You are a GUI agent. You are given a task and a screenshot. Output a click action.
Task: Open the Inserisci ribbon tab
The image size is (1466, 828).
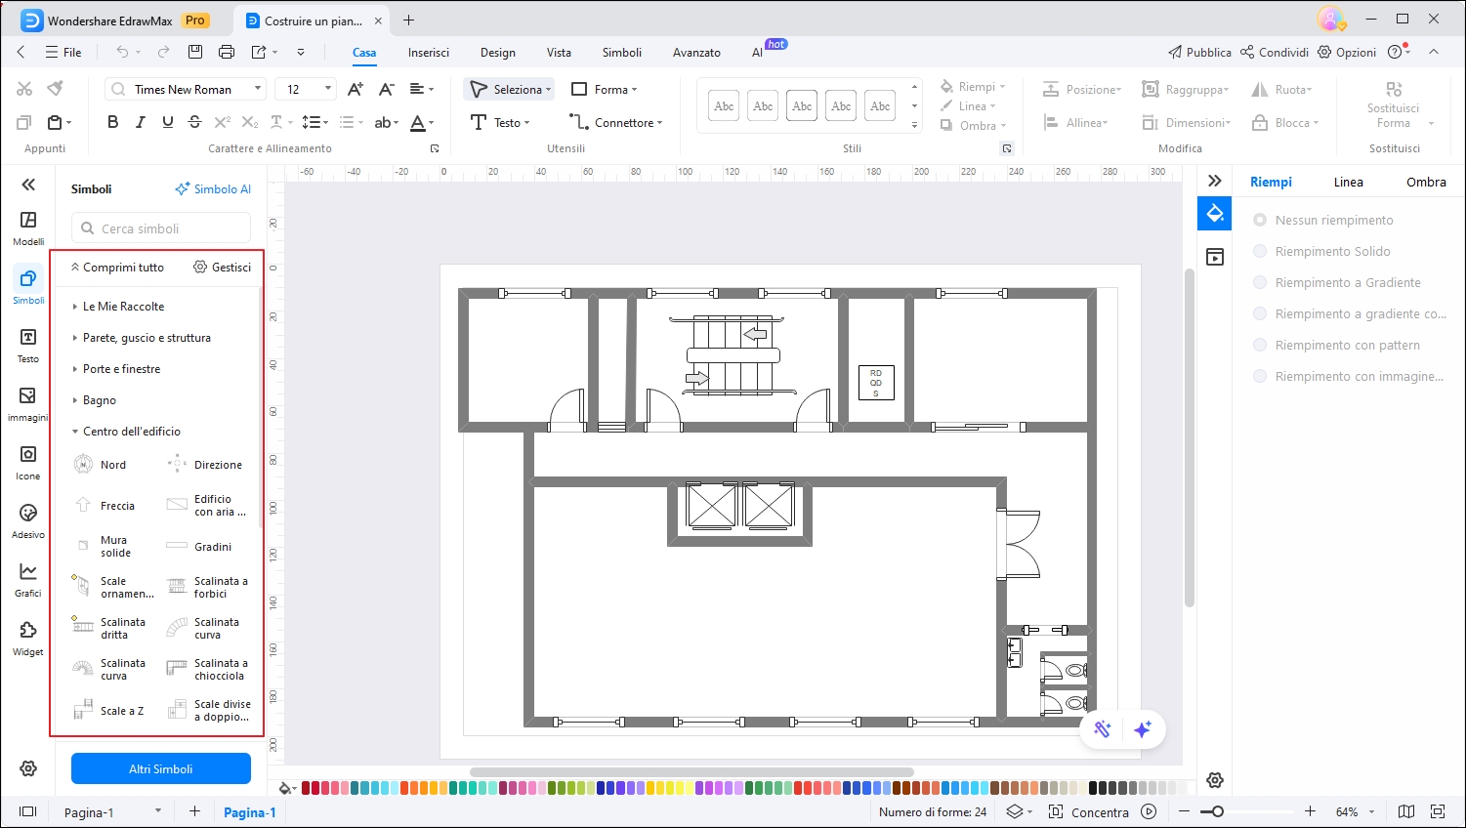(428, 53)
